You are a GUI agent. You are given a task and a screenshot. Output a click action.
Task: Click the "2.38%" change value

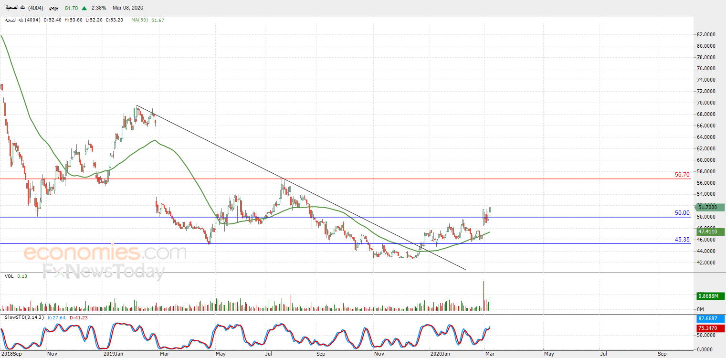coord(99,8)
